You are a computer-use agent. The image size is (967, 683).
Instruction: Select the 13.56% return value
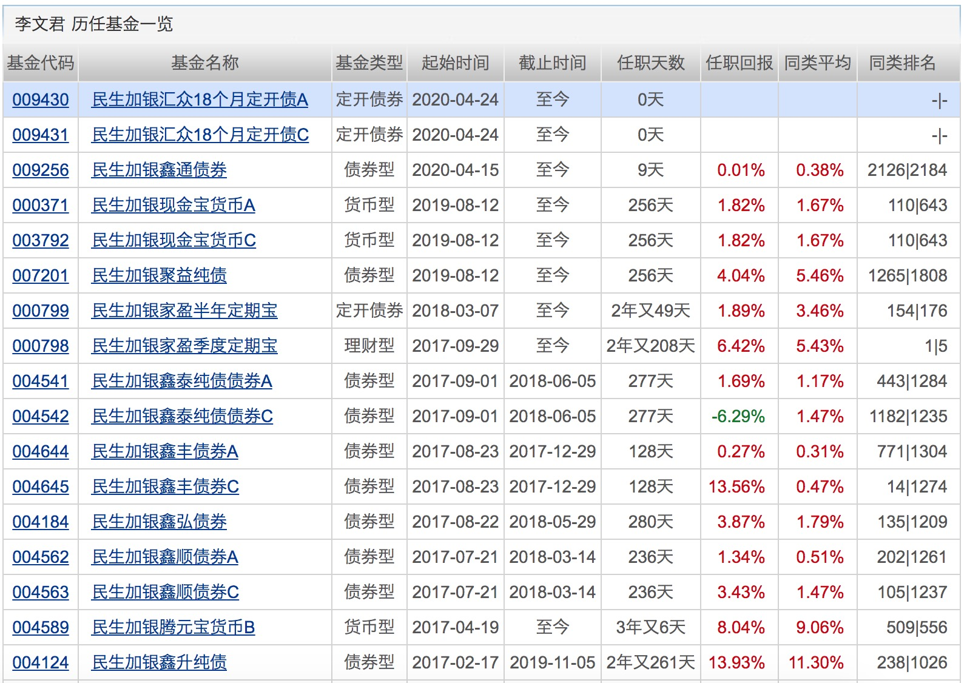(736, 486)
